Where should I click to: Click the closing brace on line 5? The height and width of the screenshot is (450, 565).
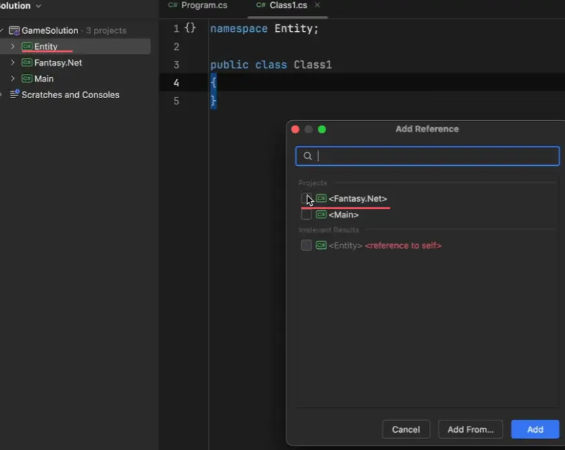coord(213,101)
